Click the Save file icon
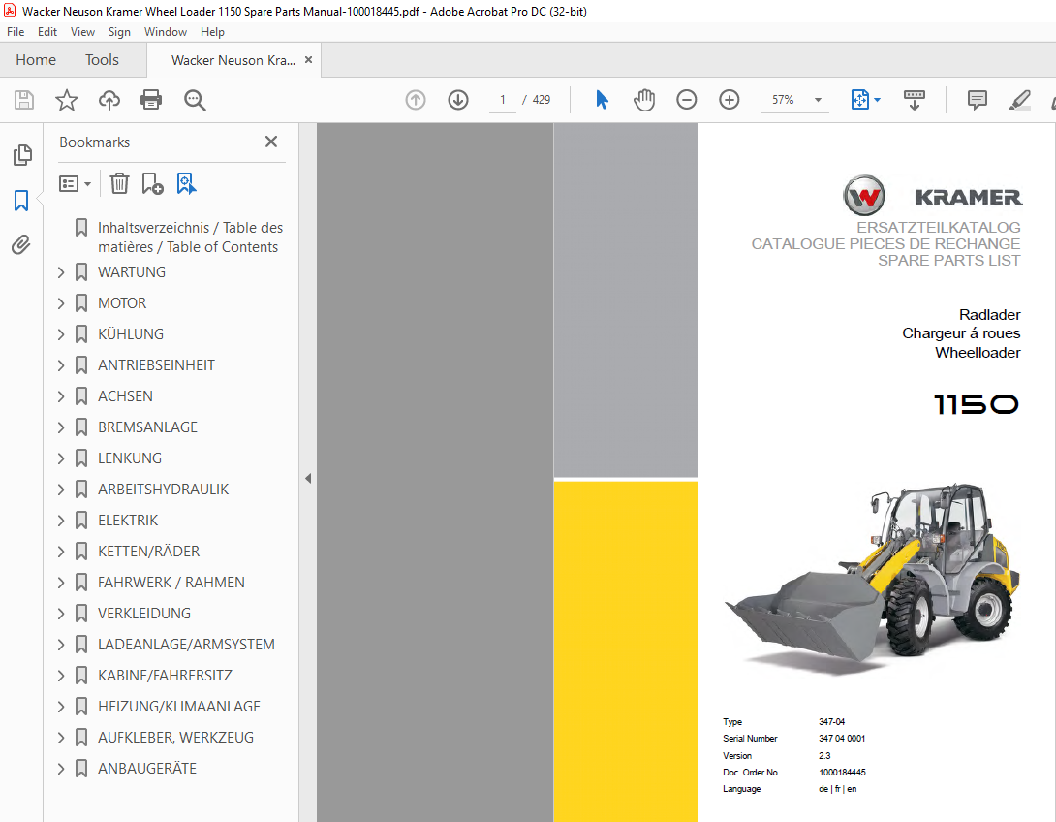Viewport: 1056px width, 822px height. click(x=24, y=101)
